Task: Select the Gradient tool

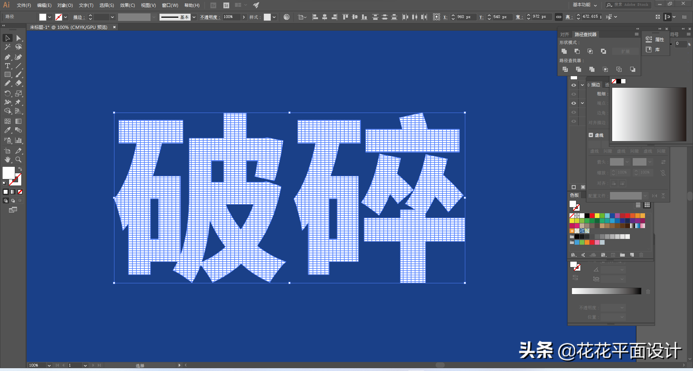Action: coord(18,121)
